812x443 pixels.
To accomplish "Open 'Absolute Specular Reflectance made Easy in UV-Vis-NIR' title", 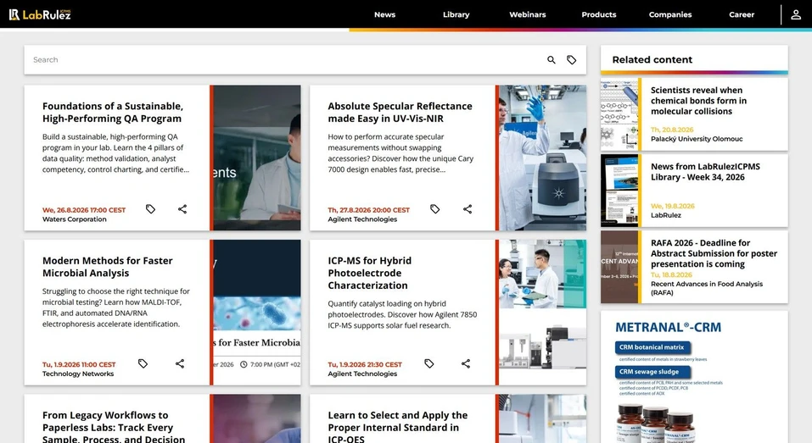I will (x=400, y=112).
